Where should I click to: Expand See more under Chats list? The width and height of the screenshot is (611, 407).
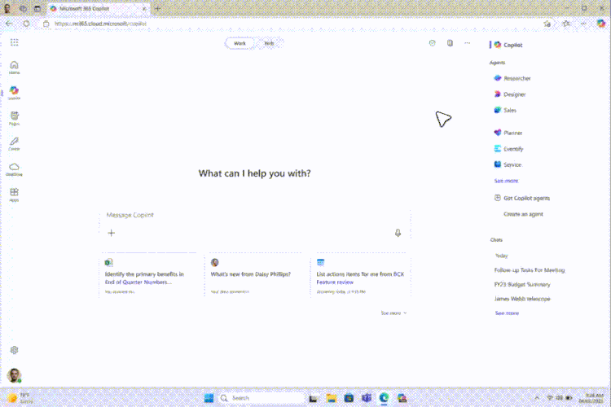(x=507, y=313)
